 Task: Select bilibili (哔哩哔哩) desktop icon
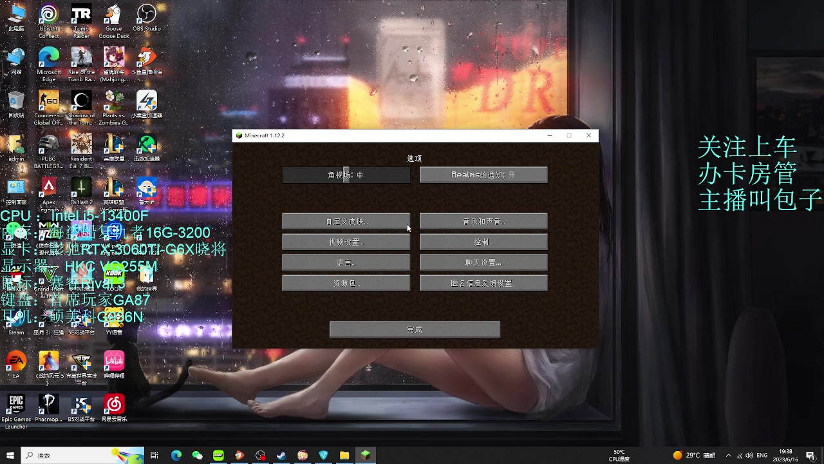pyautogui.click(x=114, y=364)
